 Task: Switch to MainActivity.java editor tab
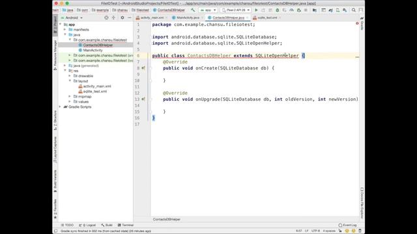188,18
